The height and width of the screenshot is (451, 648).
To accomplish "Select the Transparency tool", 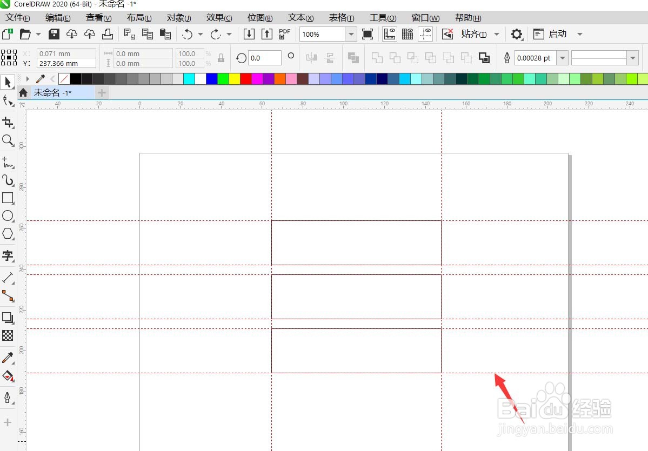I will 8,335.
